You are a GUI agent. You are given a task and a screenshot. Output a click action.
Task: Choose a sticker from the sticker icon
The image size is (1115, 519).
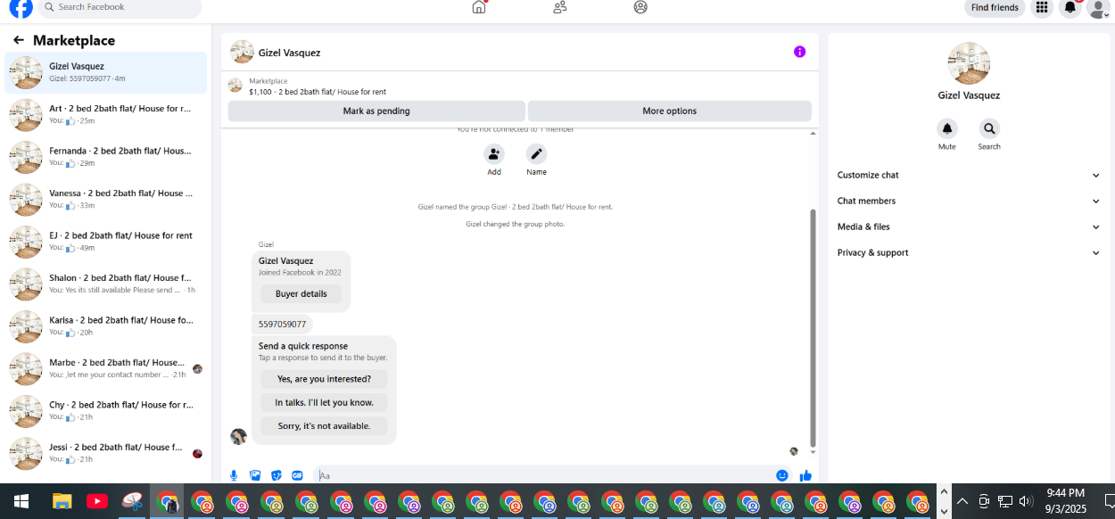277,476
